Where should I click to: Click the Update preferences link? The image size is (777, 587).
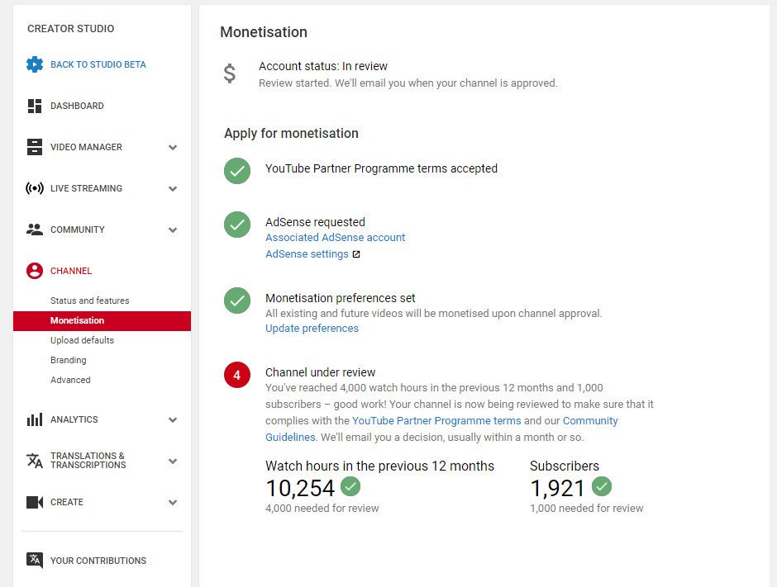point(312,328)
